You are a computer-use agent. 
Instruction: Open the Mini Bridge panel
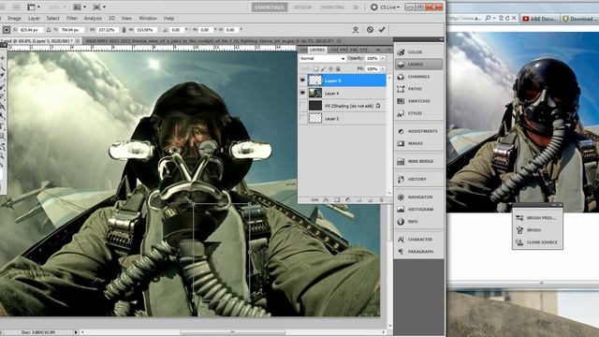pos(418,161)
